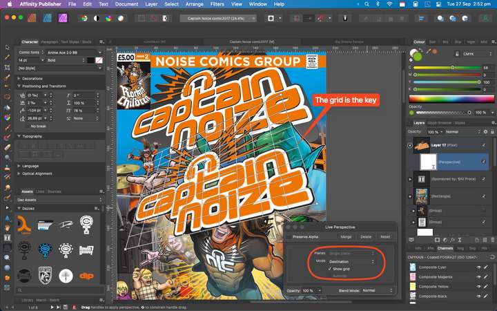
Task: Click the Assistant tuxedo icon in toolbar
Action: tap(345, 19)
